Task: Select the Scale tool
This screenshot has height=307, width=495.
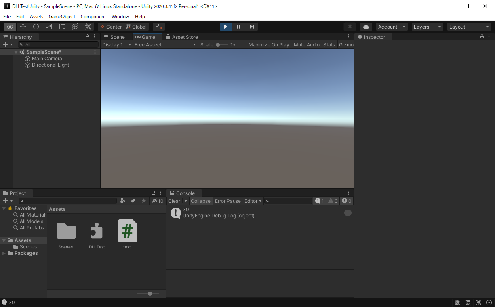Action: (49, 27)
